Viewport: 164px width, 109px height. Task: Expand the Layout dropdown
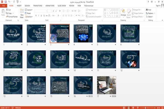pos(29,10)
